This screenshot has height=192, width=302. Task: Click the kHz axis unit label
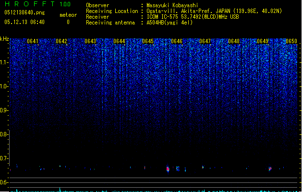(x=4, y=39)
